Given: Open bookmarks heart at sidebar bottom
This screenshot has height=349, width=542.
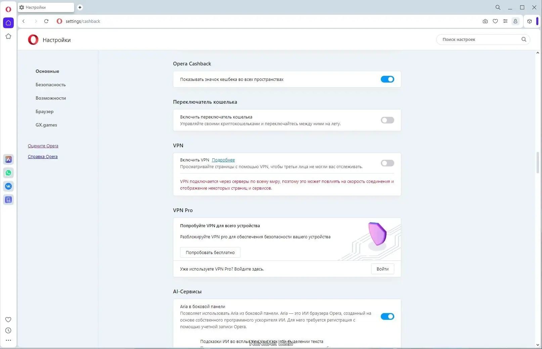Looking at the screenshot, I should coord(8,319).
